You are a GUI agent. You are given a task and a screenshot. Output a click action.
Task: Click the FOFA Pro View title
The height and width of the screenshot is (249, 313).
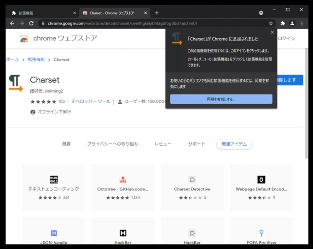pos(261,243)
